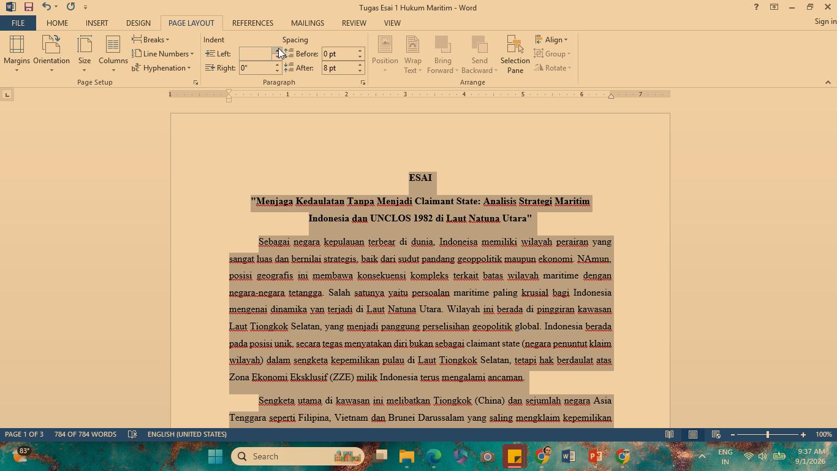
Task: Choose a paper Size
Action: [x=85, y=54]
